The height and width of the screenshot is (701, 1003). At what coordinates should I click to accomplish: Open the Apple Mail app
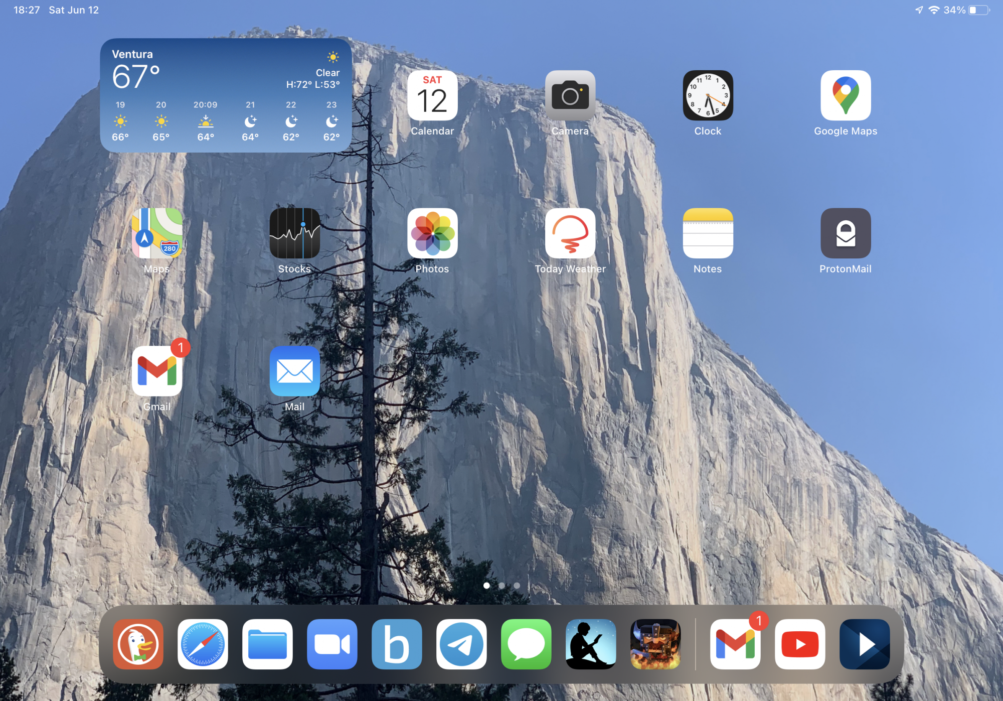(x=294, y=371)
